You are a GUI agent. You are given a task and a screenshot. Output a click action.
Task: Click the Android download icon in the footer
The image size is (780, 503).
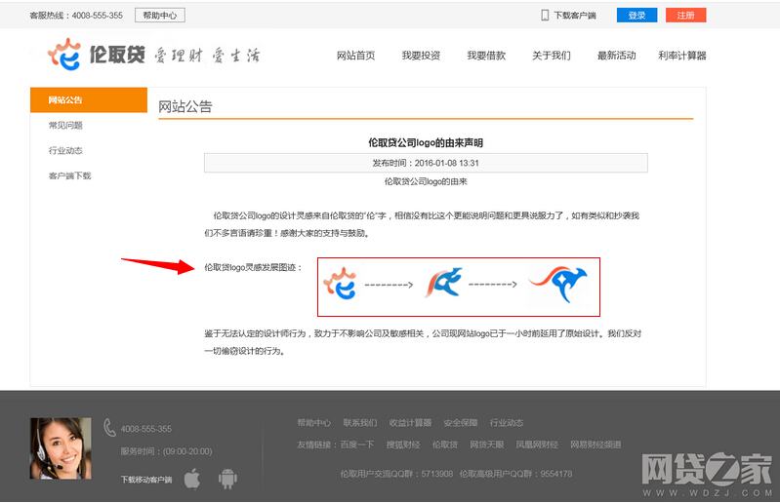(x=227, y=479)
